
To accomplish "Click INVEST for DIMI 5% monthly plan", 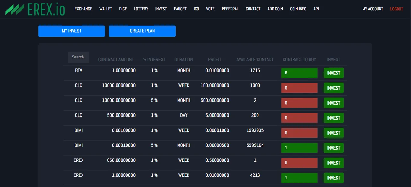I will pyautogui.click(x=334, y=148).
